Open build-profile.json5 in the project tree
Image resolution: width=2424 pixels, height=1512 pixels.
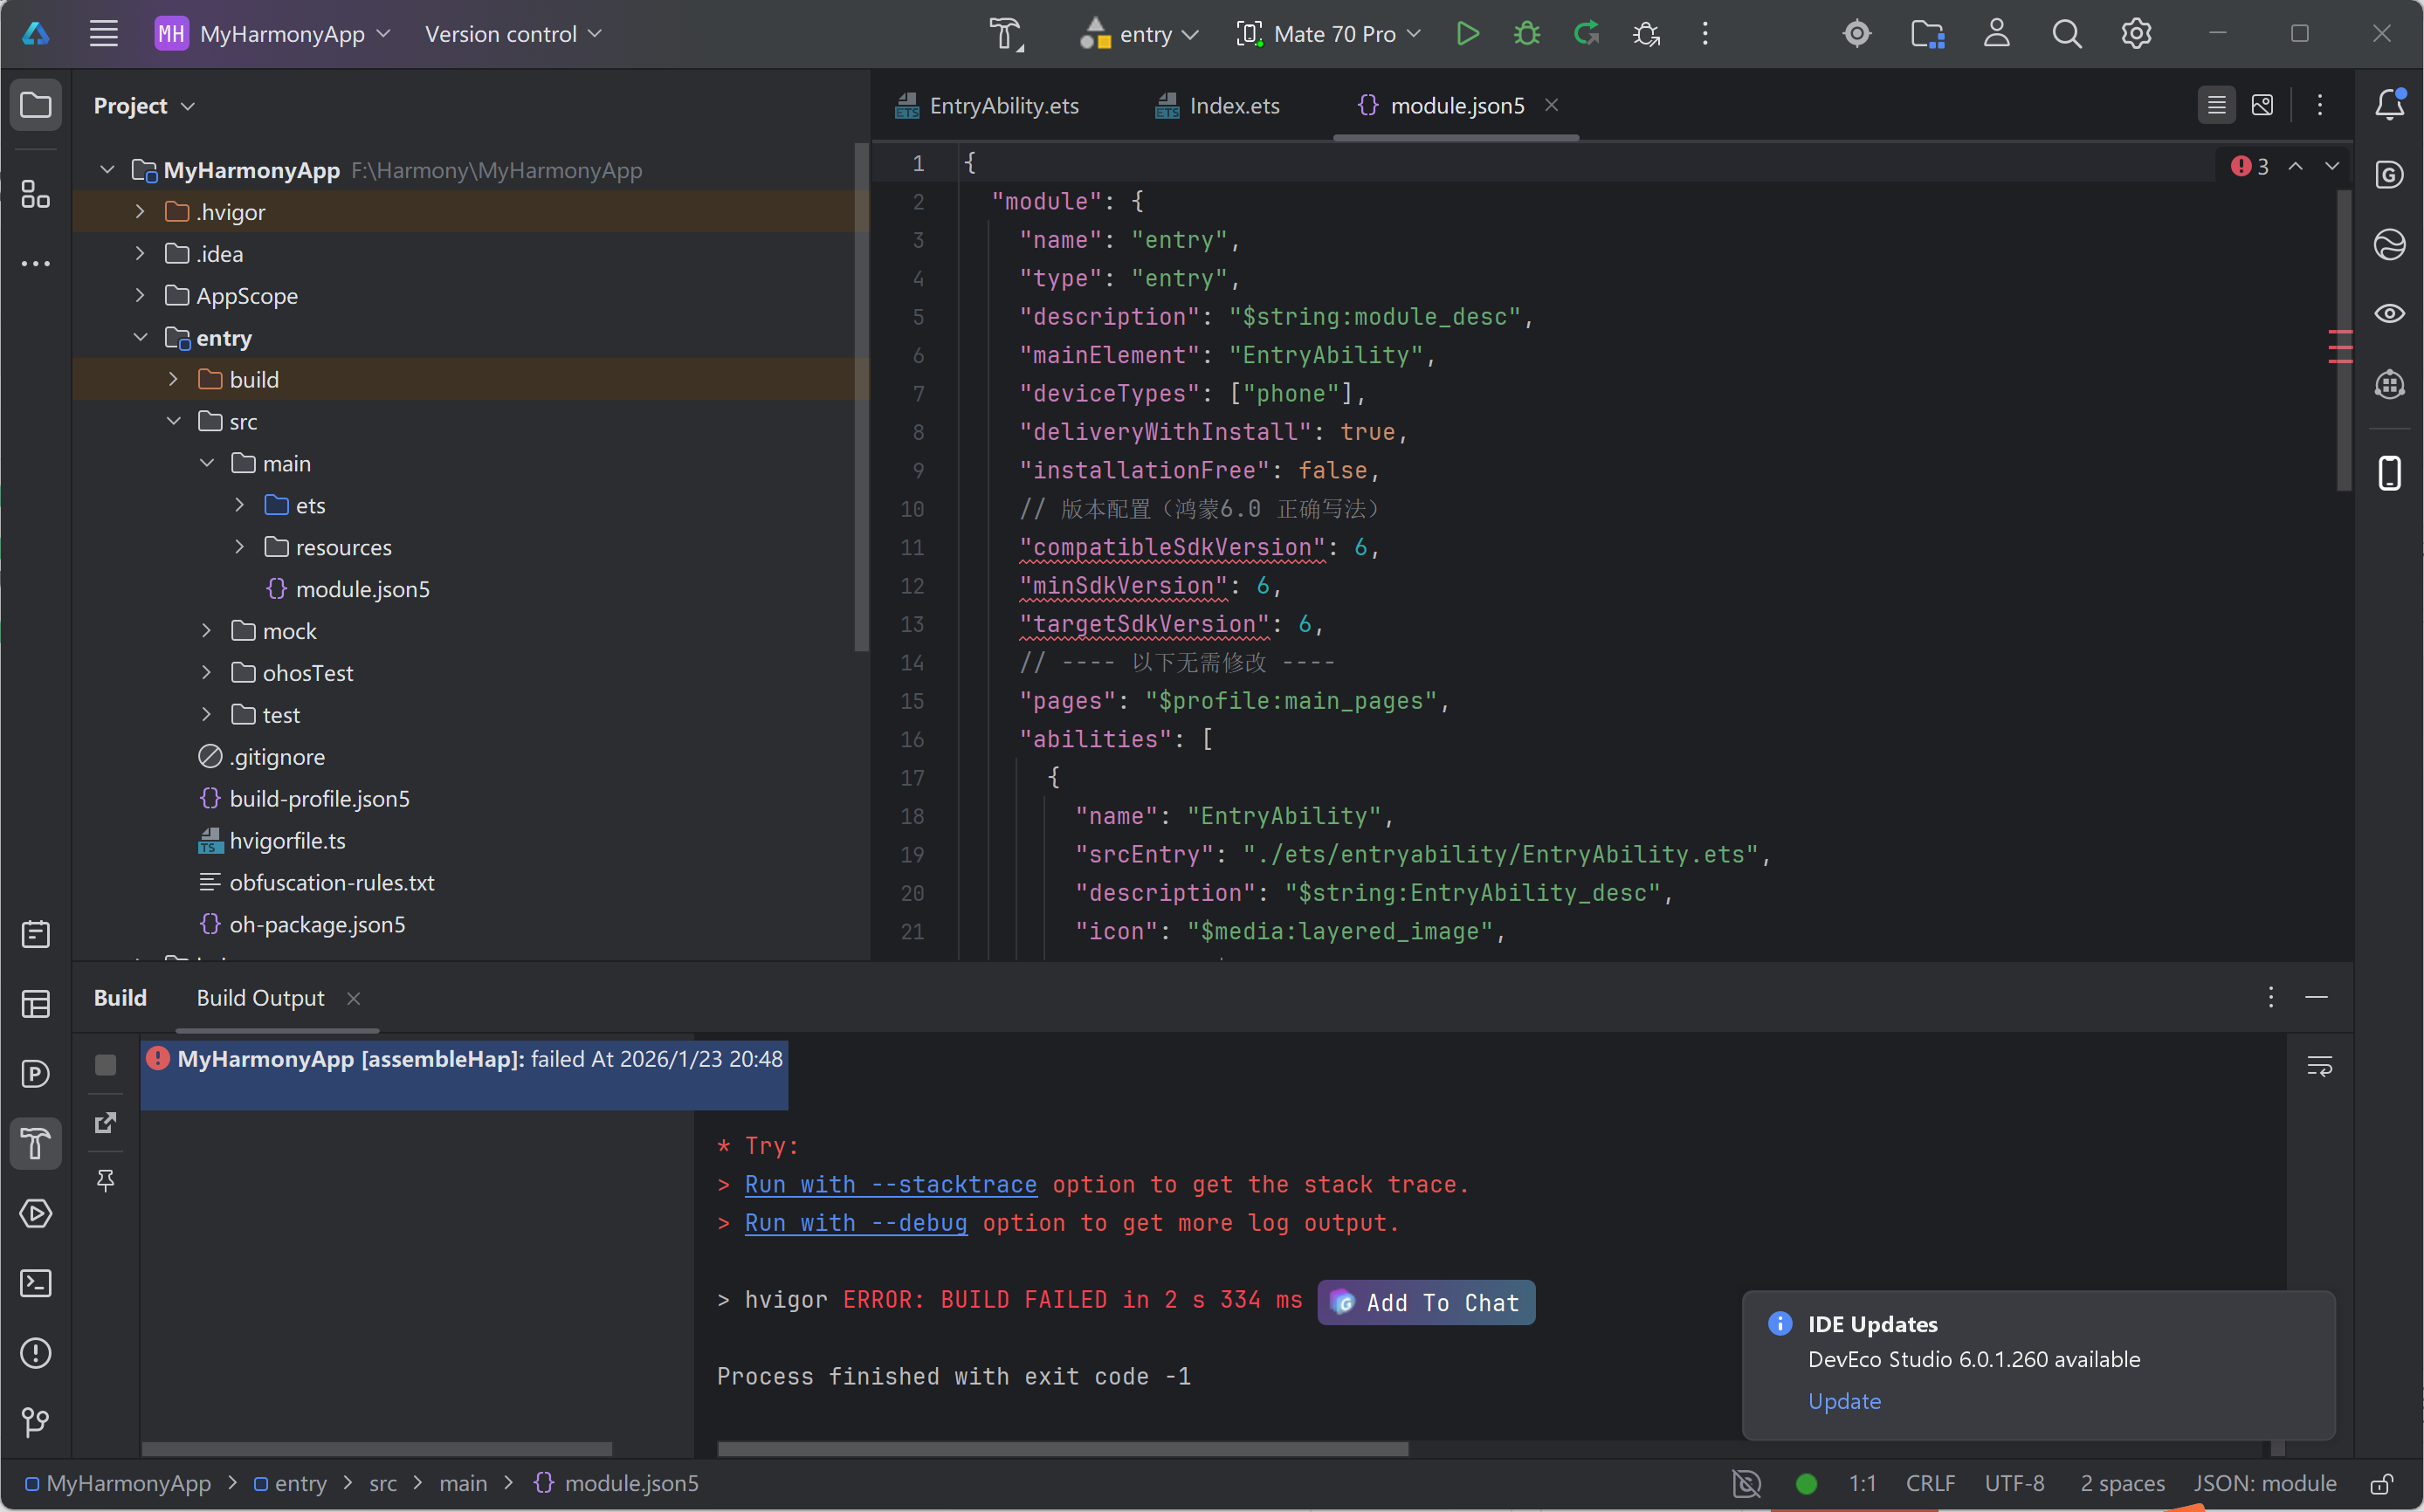[x=319, y=799]
